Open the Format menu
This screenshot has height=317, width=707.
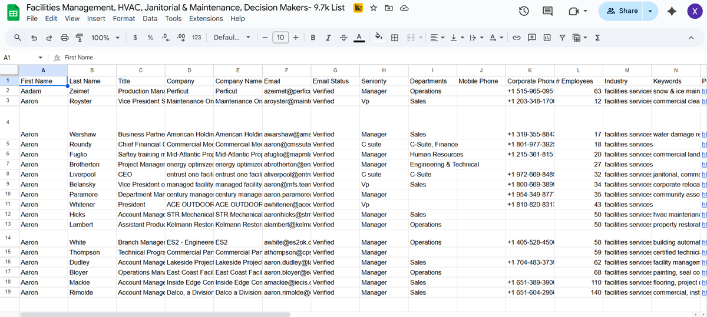pyautogui.click(x=124, y=18)
